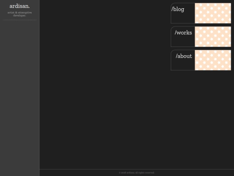Click the star pattern thumbnail beside /works

point(213,37)
